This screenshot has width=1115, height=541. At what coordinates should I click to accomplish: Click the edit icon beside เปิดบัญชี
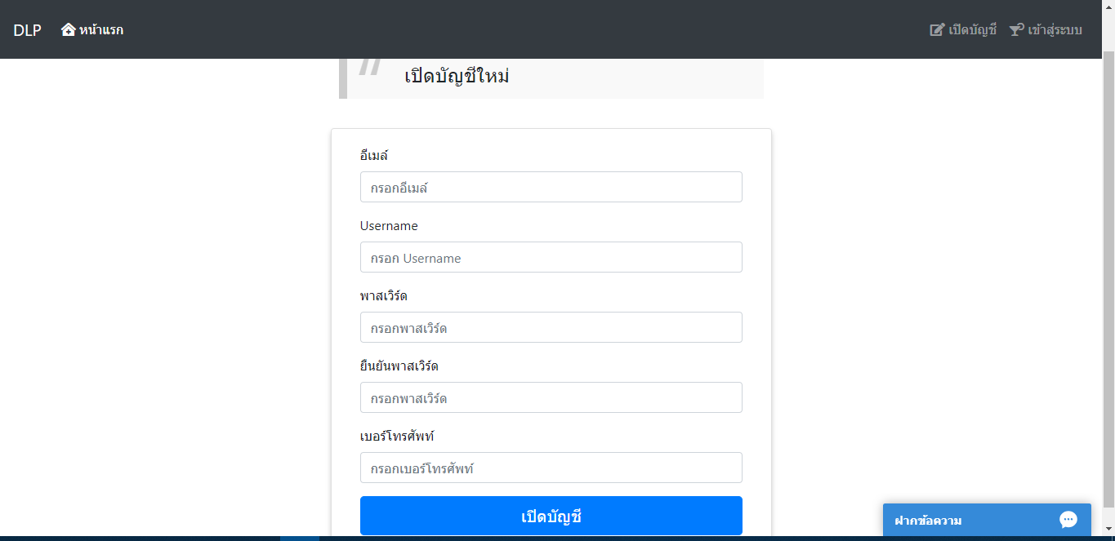tap(937, 30)
